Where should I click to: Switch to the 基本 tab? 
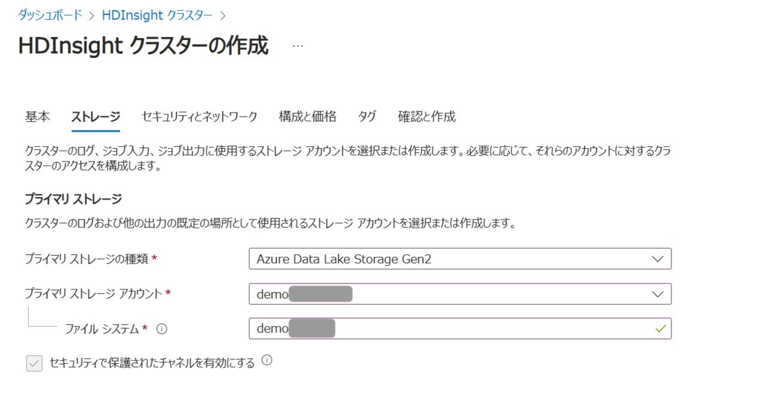(38, 116)
